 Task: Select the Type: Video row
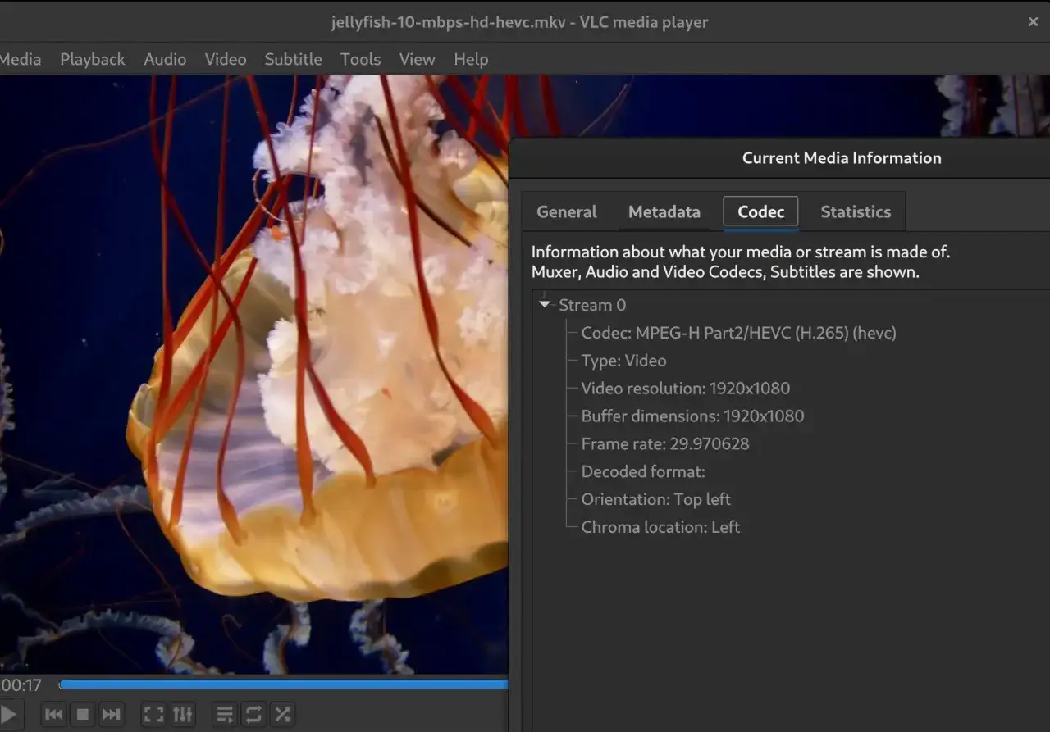click(623, 361)
